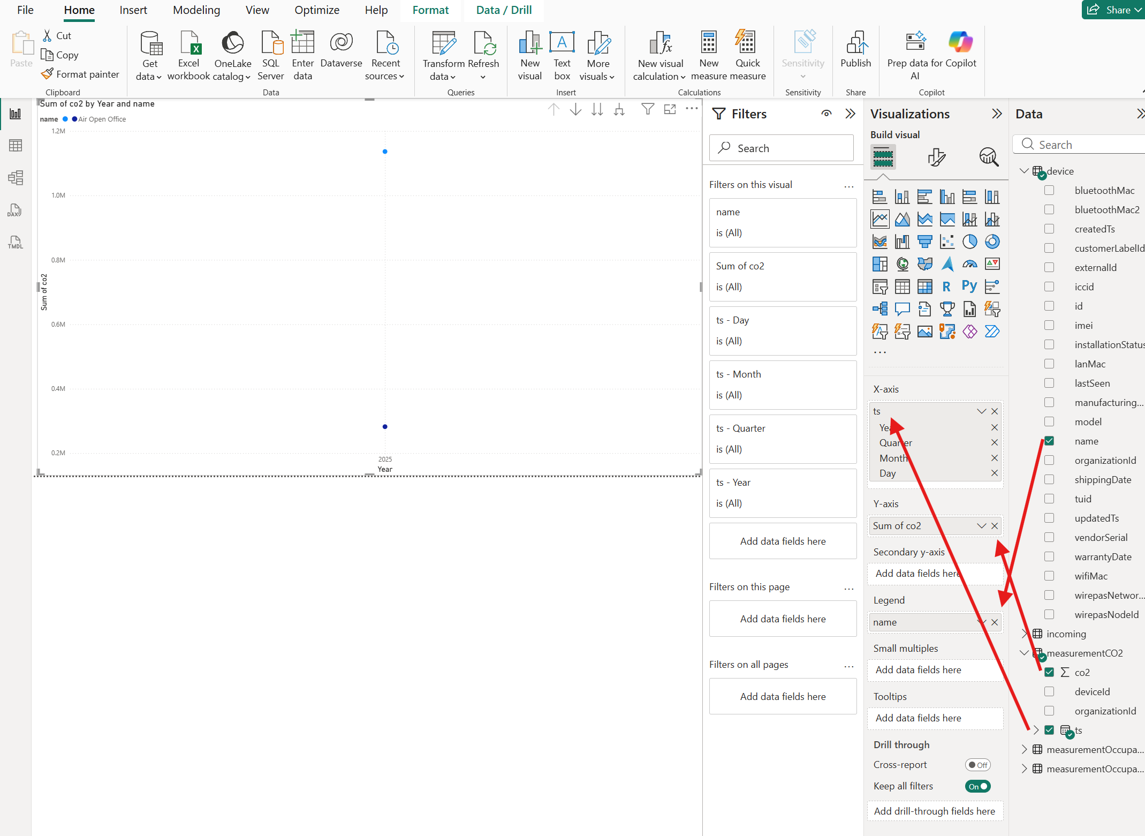Check the bluetoothMac field checkbox
This screenshot has width=1145, height=836.
coord(1049,191)
